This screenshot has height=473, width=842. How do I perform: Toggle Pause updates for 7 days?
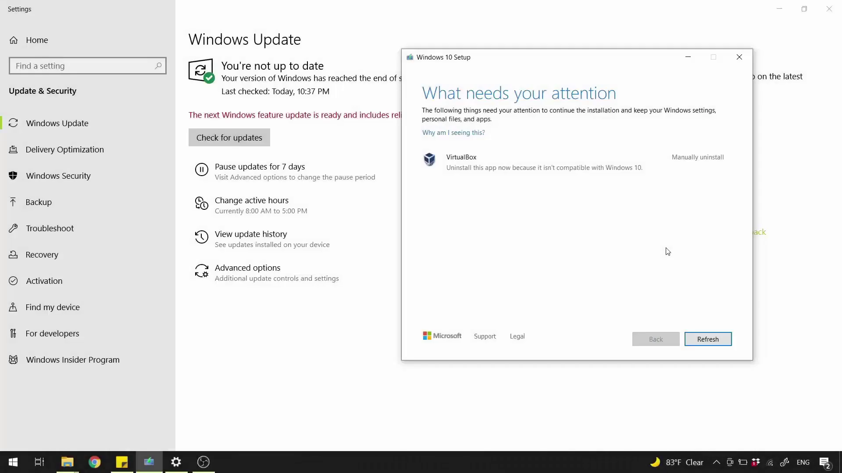260,166
